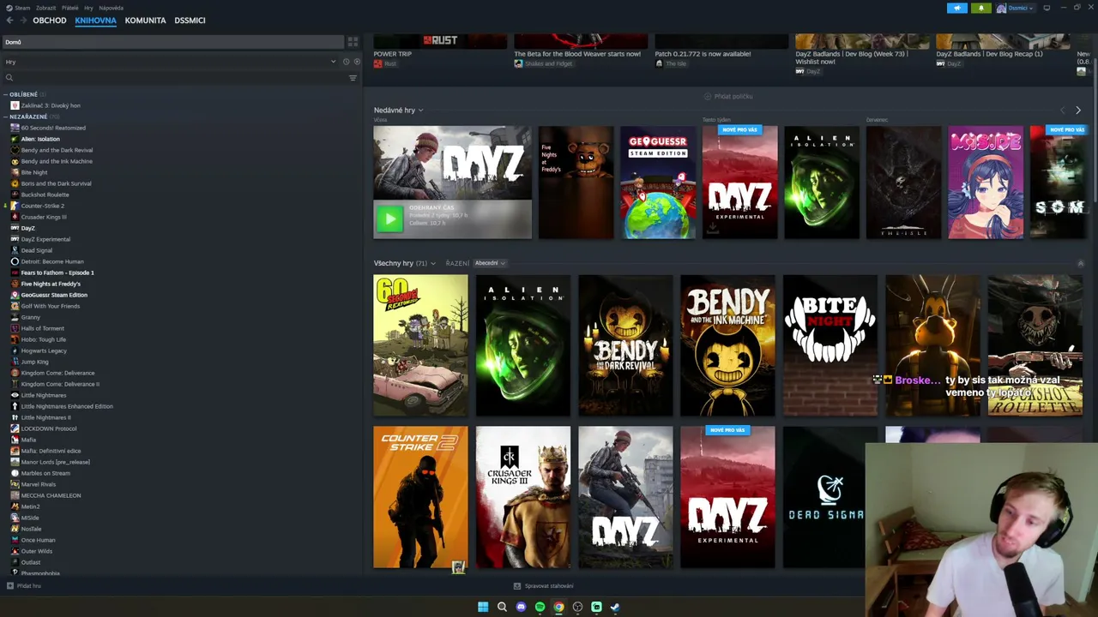Screen dimensions: 1098x617
Task: Open Discord from the taskbar
Action: (x=521, y=607)
